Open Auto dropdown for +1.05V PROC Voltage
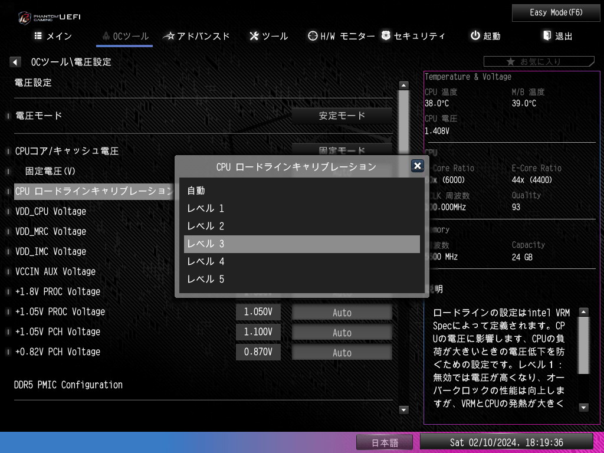The height and width of the screenshot is (453, 604). [x=342, y=313]
